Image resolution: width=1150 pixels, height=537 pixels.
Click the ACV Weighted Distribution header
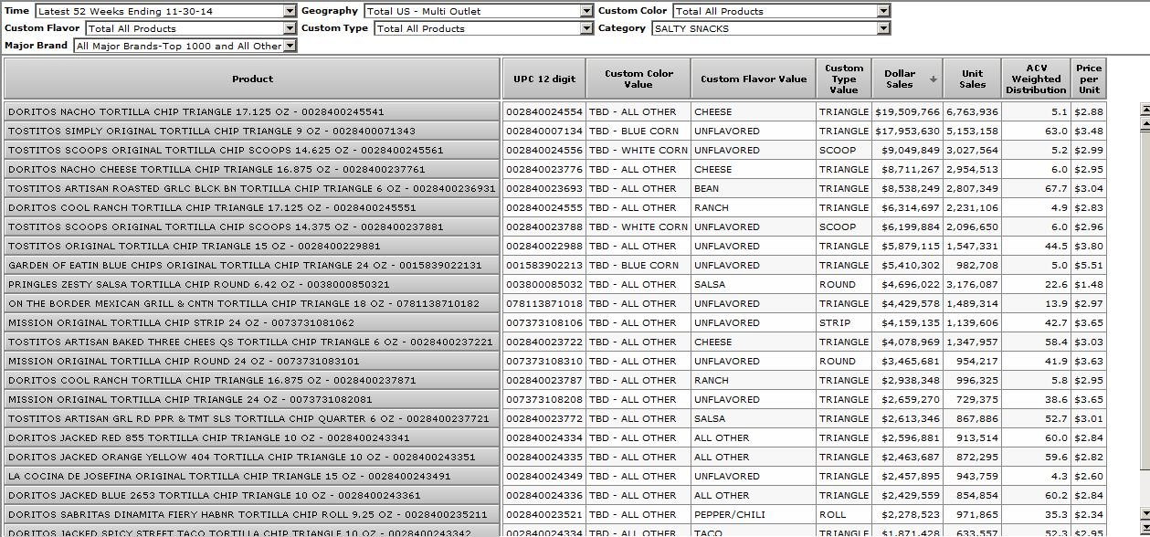tap(1036, 79)
